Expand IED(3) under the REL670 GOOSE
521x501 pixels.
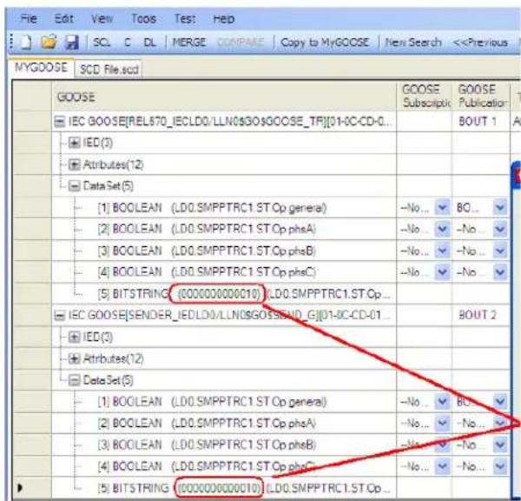[74, 144]
